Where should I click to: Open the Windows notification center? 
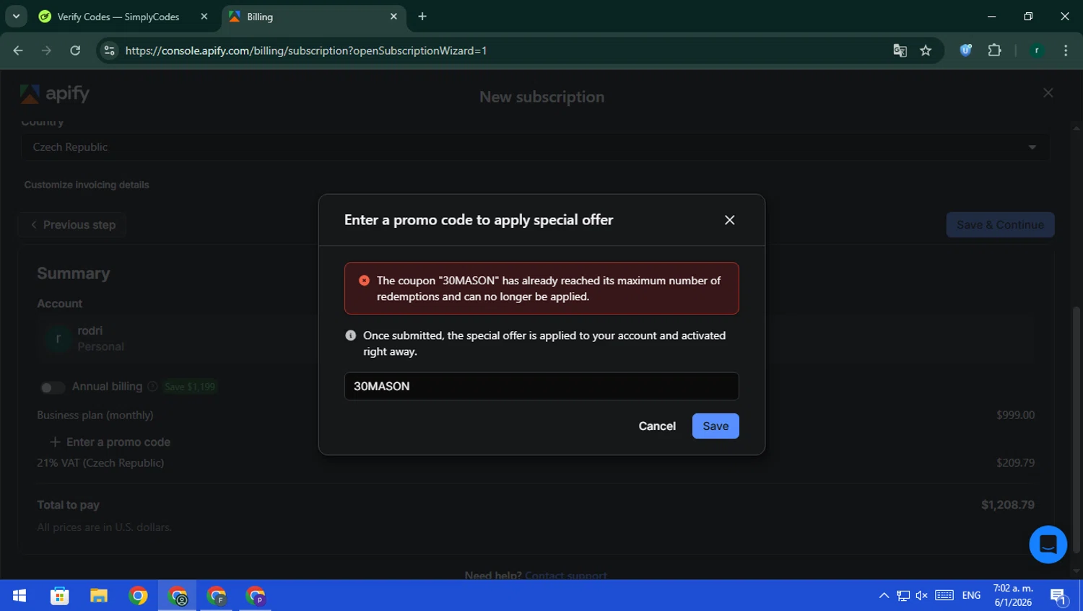[1058, 596]
